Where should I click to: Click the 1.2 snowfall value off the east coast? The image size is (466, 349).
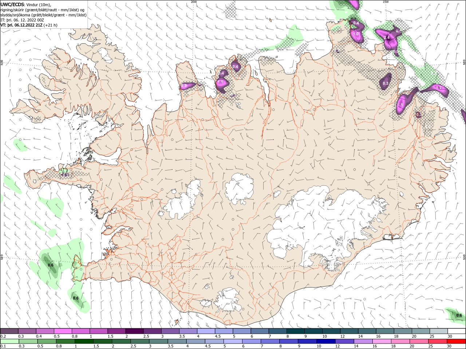pyautogui.click(x=439, y=88)
